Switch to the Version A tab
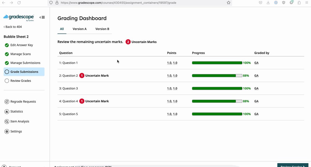Viewport: 311px width, 167px height. point(80,29)
